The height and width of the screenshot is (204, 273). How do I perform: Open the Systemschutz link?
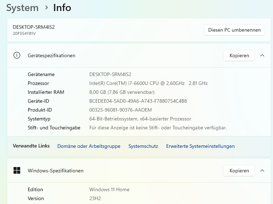(x=143, y=146)
